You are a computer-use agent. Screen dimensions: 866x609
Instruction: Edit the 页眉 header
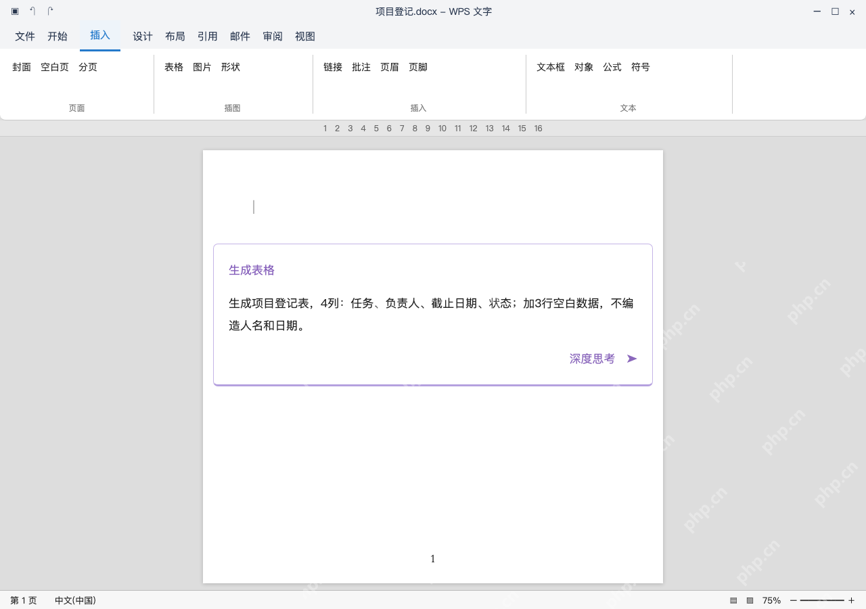[390, 67]
